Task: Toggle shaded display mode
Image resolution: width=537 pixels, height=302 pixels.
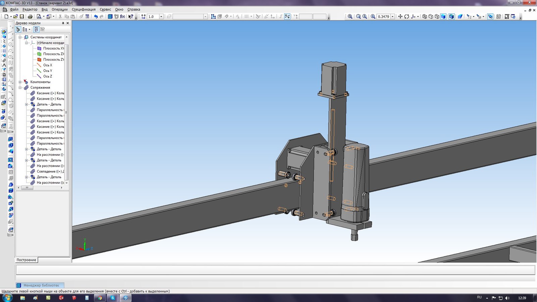Action: point(443,16)
